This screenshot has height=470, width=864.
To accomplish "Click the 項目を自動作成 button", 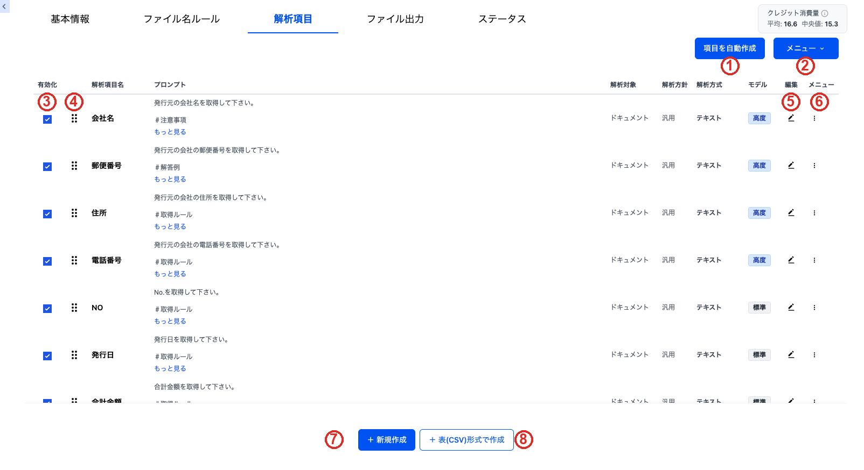I will (730, 48).
